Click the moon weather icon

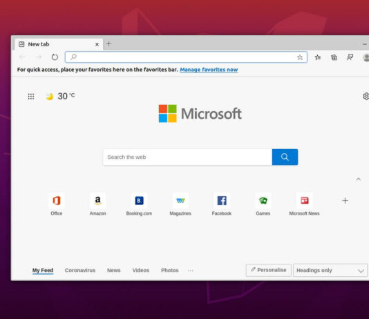(50, 96)
